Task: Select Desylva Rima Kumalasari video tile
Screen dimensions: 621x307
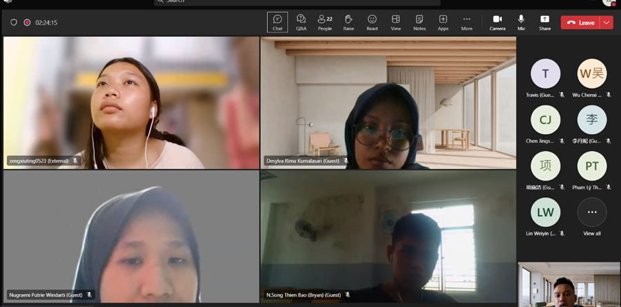Action: pos(388,103)
